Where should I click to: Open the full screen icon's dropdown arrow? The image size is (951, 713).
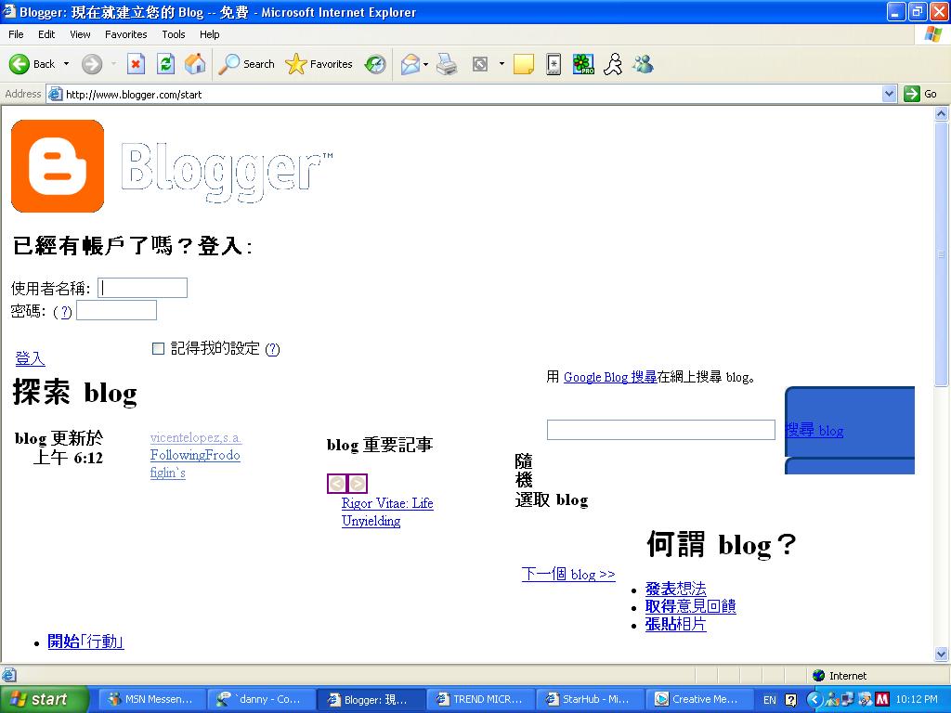click(502, 64)
